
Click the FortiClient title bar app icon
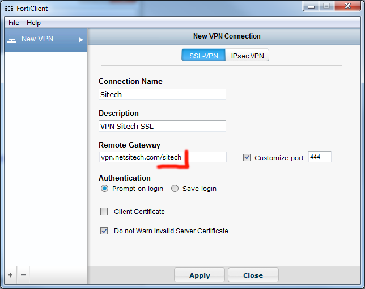pos(10,9)
